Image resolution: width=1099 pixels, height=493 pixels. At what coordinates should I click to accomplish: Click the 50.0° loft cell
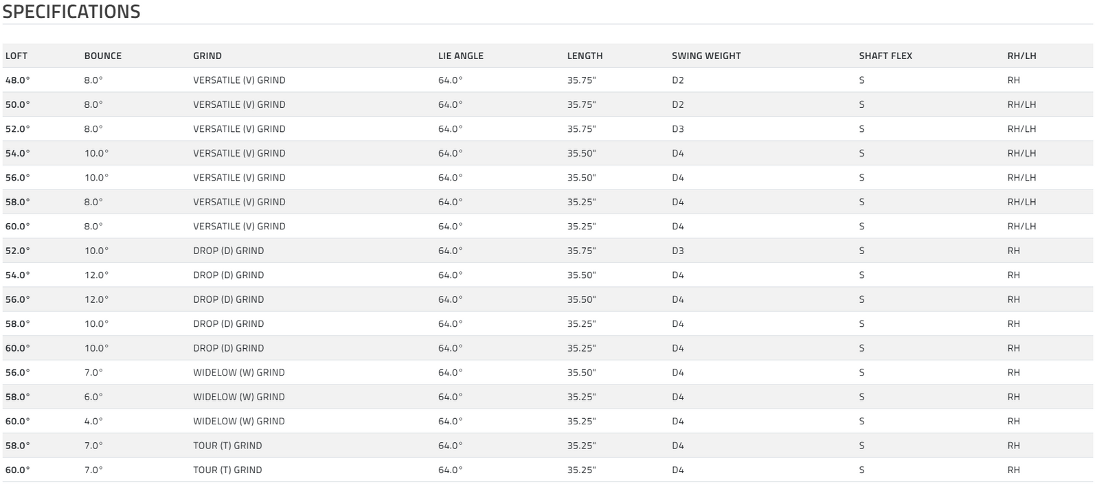pyautogui.click(x=18, y=104)
